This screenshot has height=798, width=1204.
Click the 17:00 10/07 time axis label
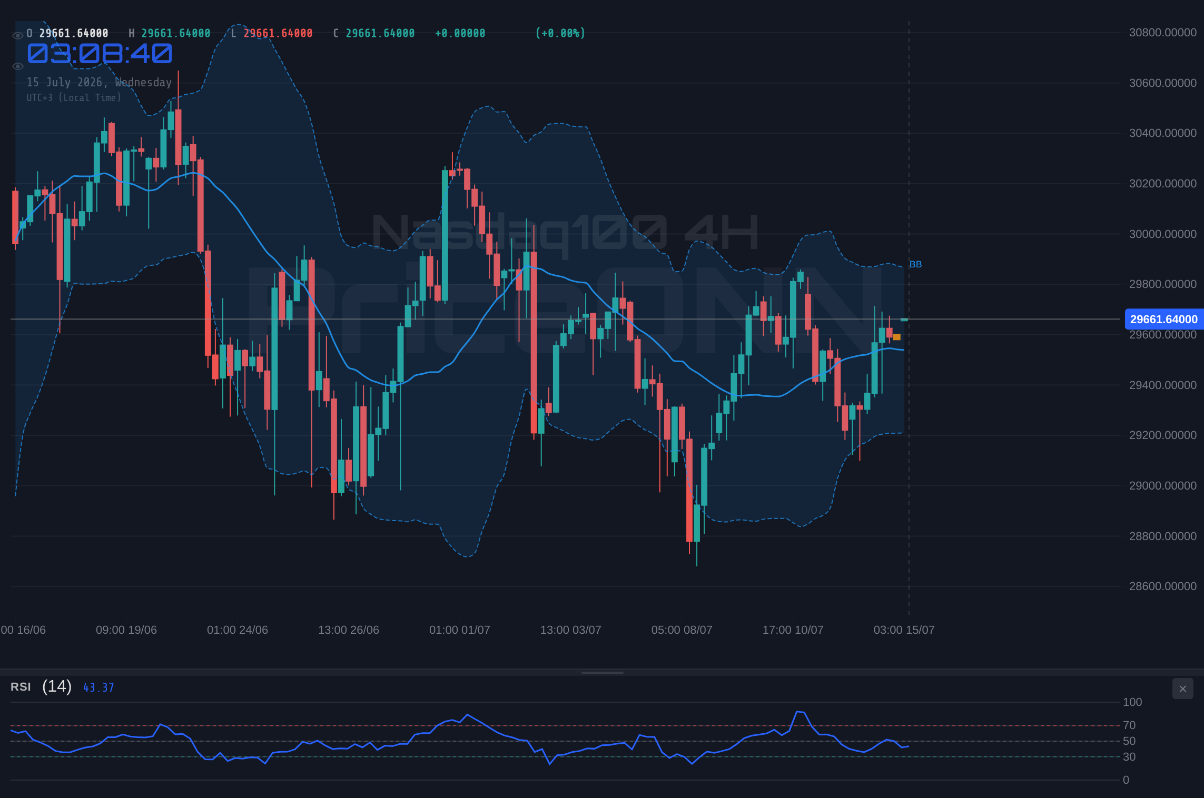793,630
